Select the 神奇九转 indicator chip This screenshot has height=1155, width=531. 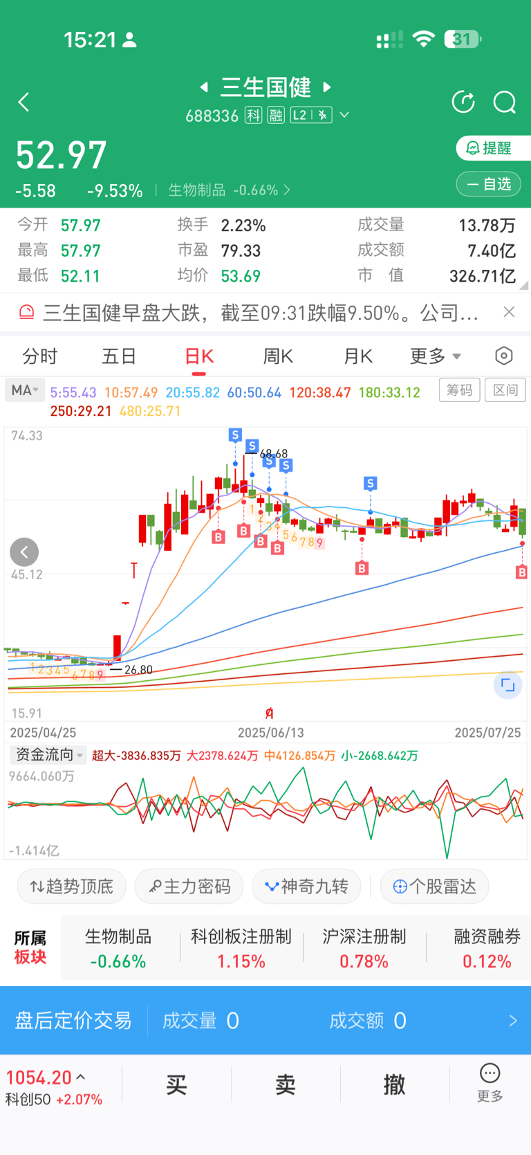tap(306, 886)
